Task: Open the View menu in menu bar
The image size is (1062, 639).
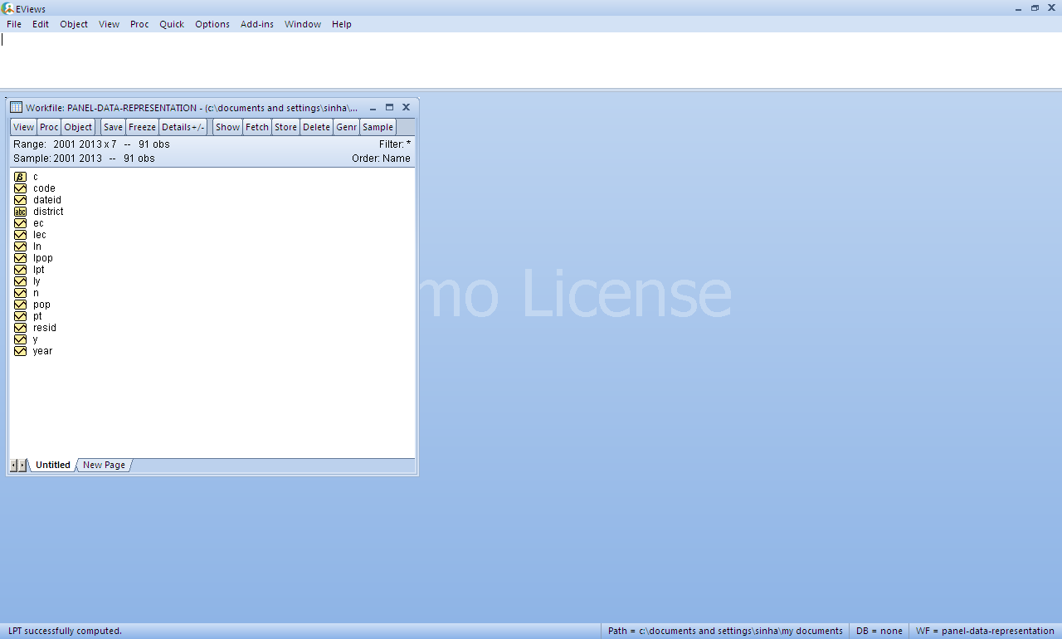Action: (x=110, y=24)
